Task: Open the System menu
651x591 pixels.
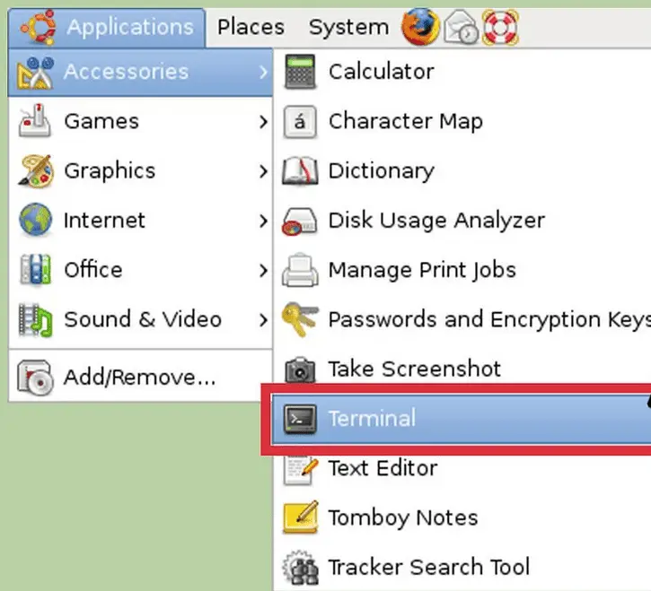Action: pos(347,28)
